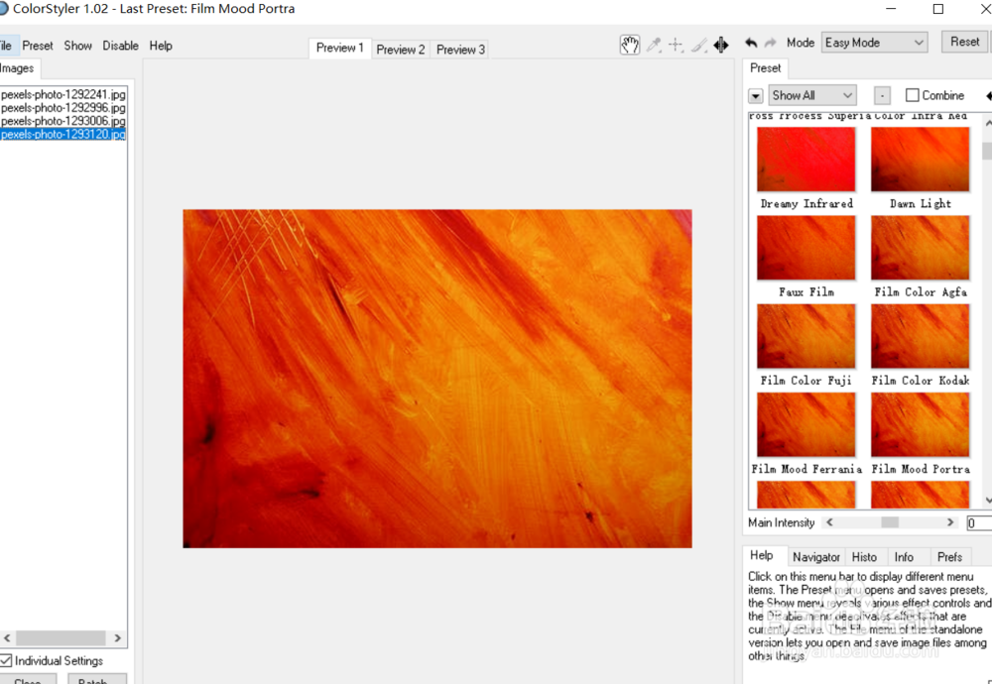
Task: Click the orange preview image
Action: pyautogui.click(x=437, y=379)
